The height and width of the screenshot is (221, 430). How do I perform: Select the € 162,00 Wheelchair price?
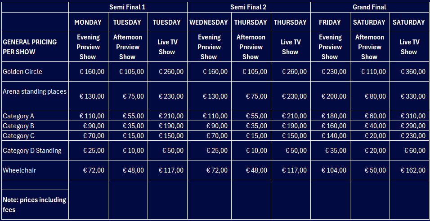pyautogui.click(x=409, y=170)
